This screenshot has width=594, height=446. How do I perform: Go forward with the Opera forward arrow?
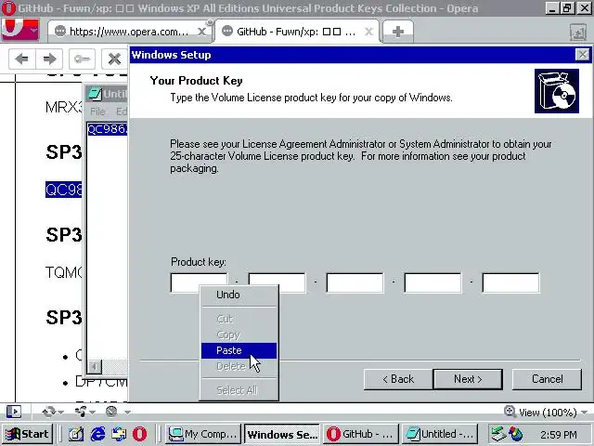pos(49,59)
